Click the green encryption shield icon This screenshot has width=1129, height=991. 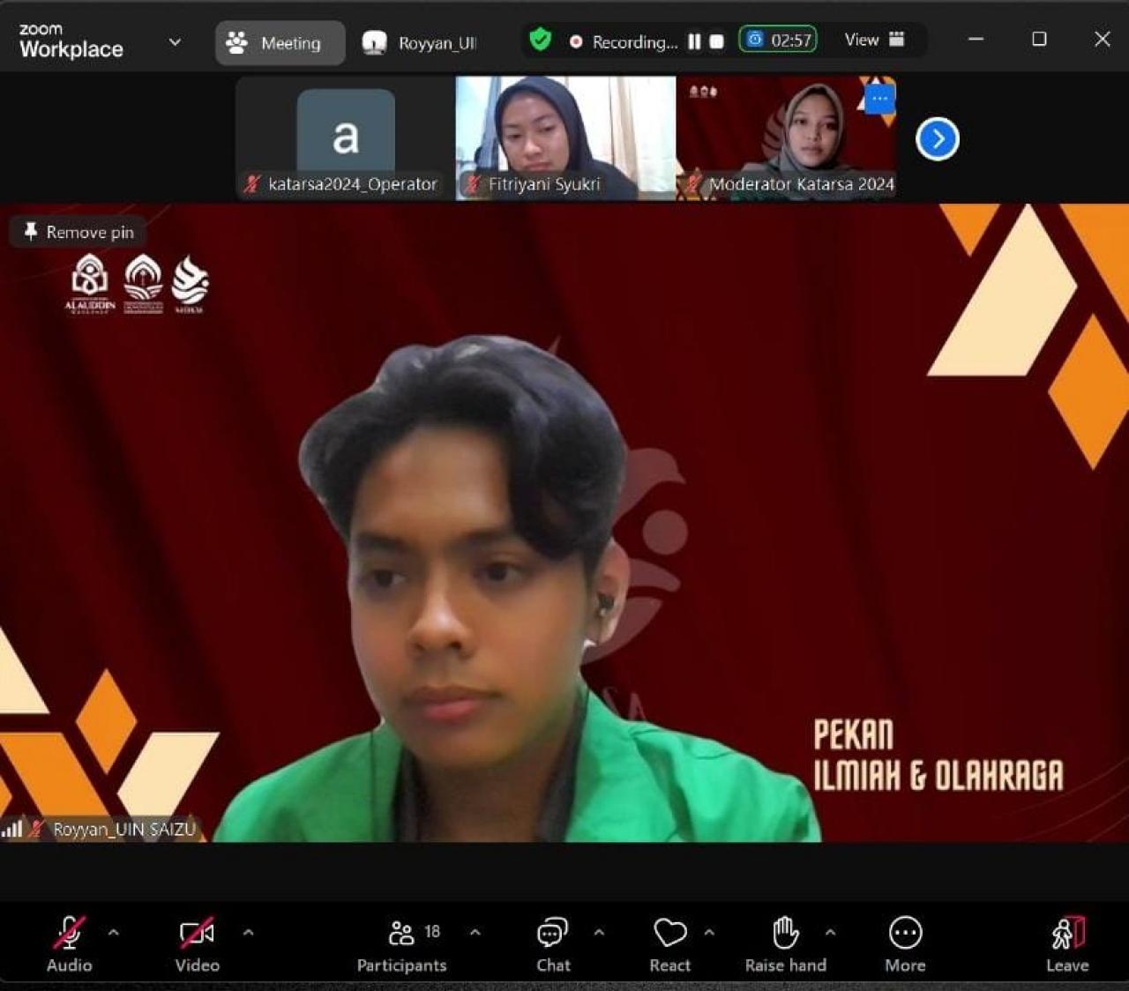[540, 40]
